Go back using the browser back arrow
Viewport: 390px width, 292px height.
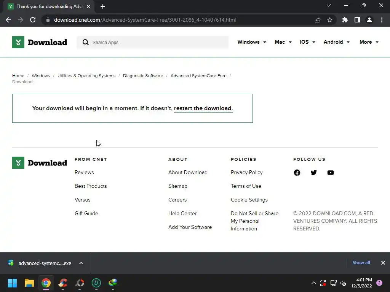click(x=8, y=20)
